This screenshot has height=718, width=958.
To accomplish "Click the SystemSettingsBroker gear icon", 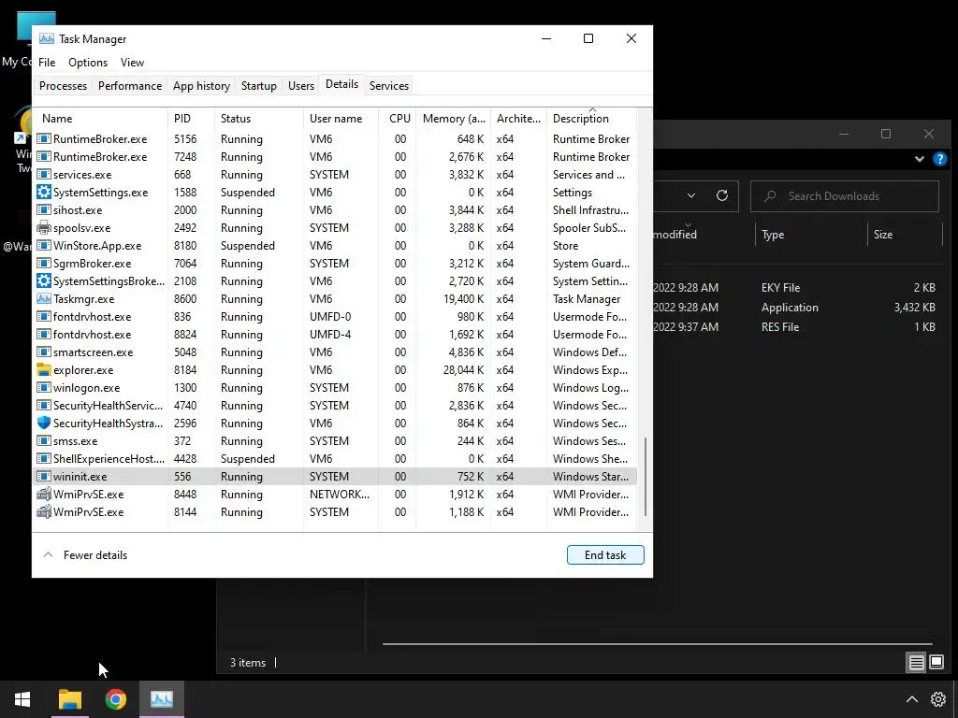I will coord(43,280).
